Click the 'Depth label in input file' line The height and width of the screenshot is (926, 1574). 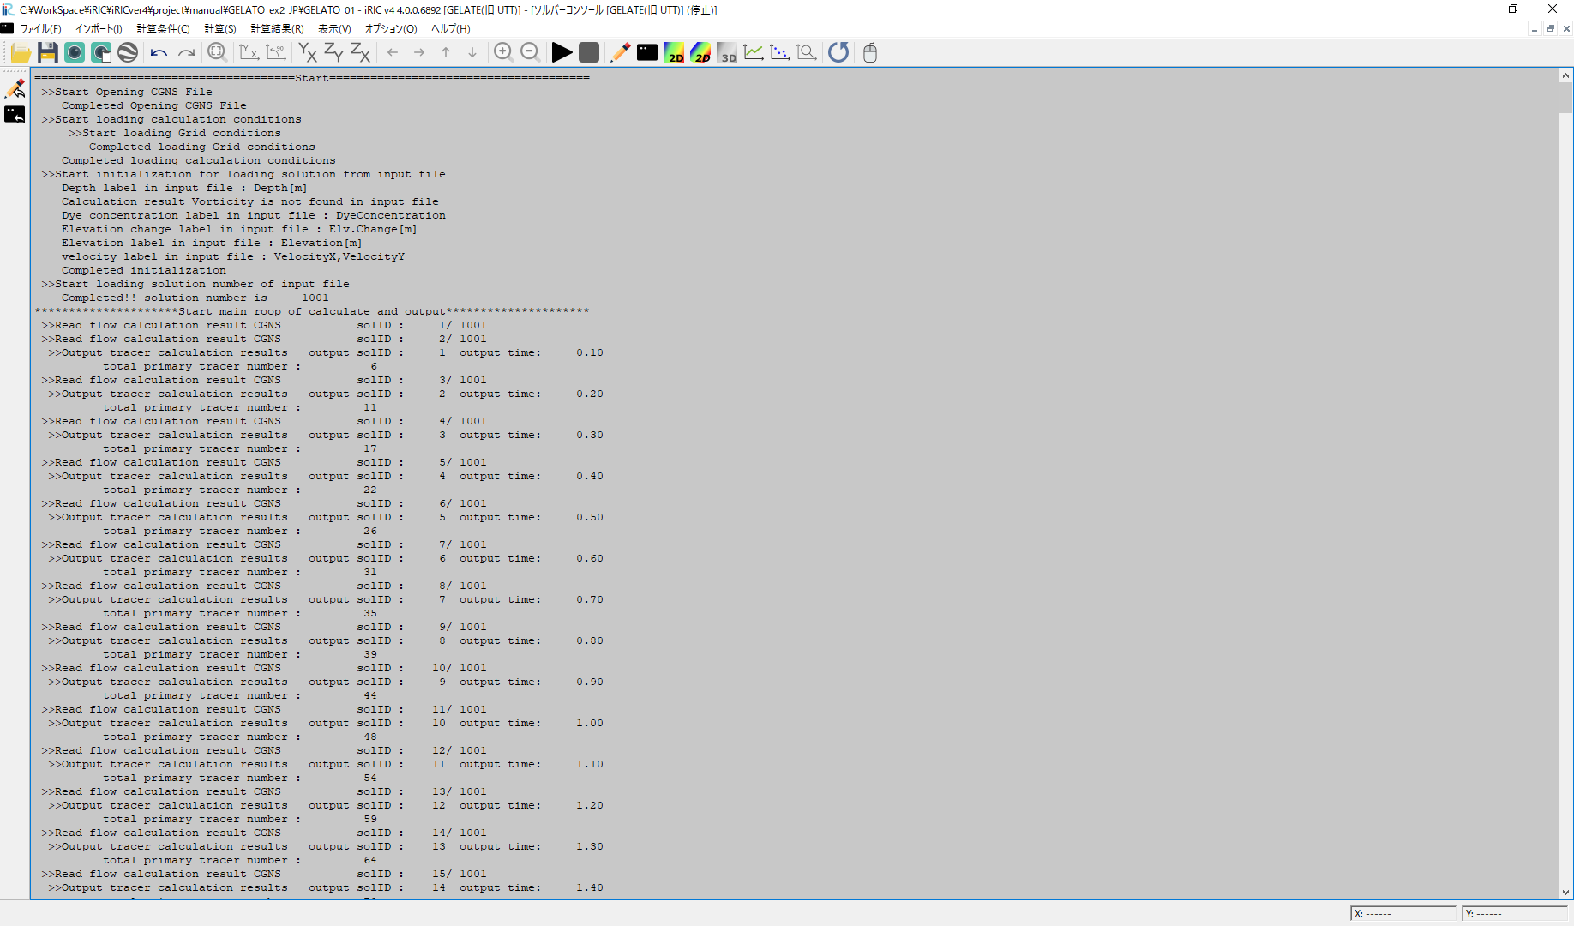(184, 188)
